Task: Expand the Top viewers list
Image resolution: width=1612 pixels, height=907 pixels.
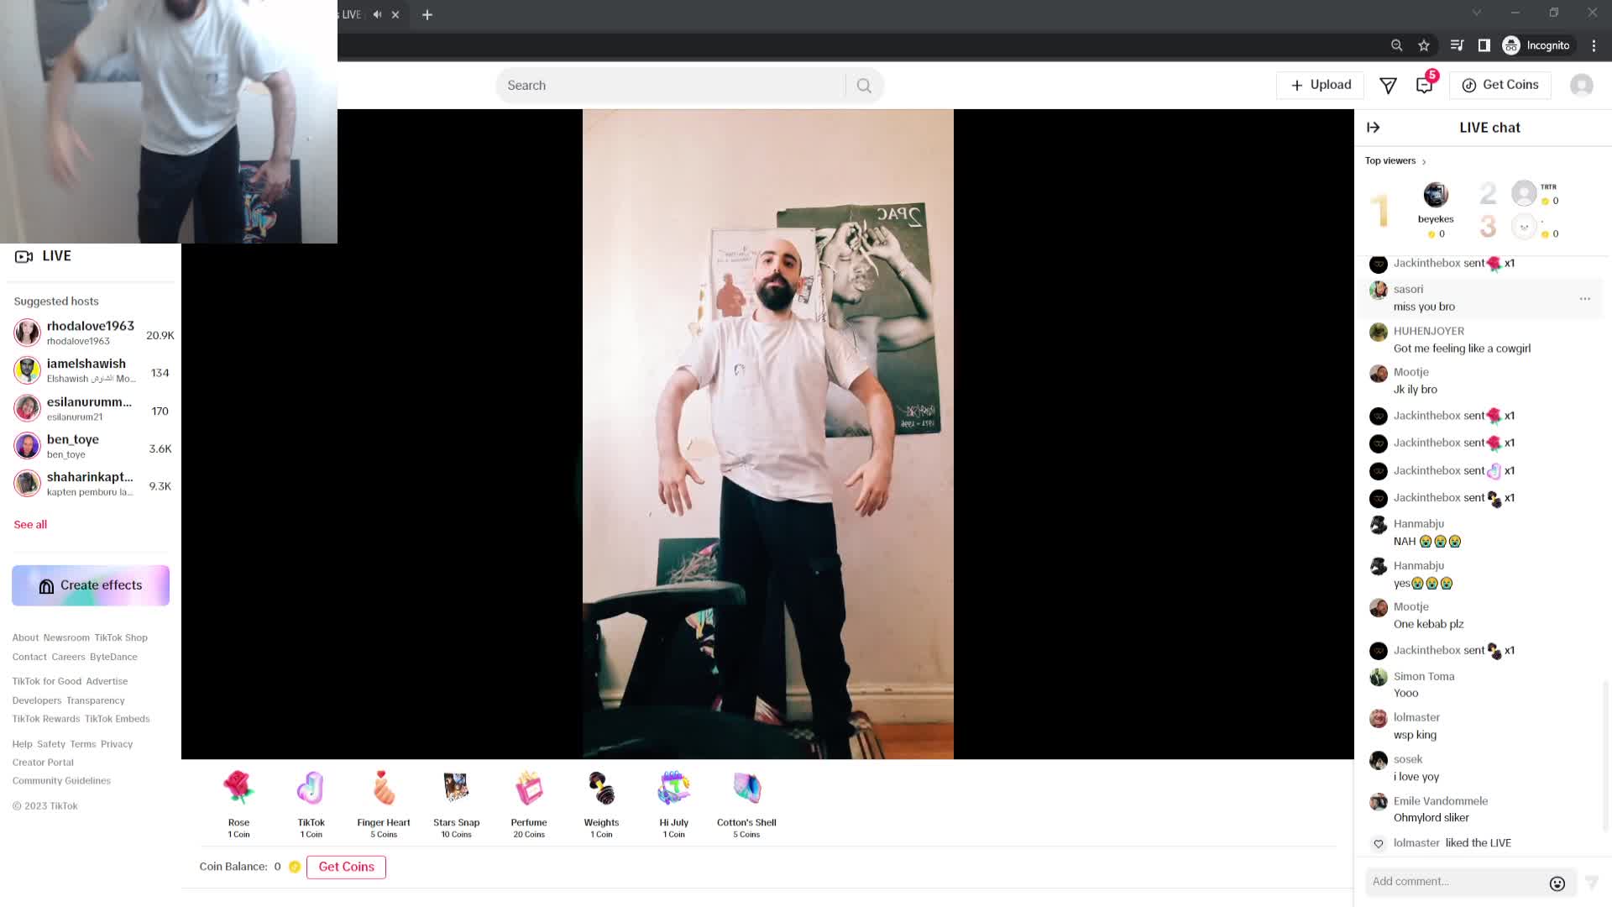Action: pyautogui.click(x=1395, y=160)
